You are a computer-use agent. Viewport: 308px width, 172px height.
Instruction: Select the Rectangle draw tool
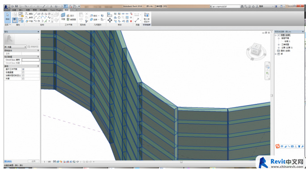pyautogui.click(x=39, y=14)
